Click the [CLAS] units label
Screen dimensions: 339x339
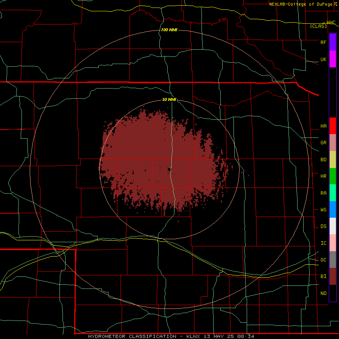point(318,26)
